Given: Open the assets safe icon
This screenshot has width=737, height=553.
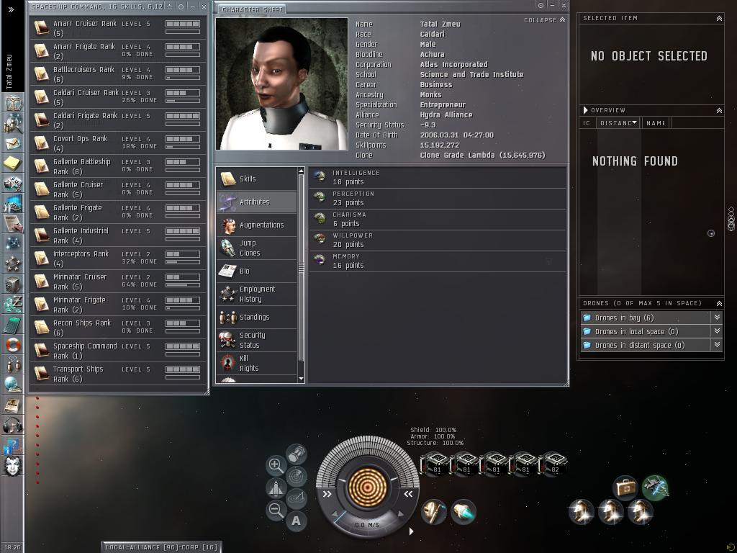Looking at the screenshot, I should 13,284.
